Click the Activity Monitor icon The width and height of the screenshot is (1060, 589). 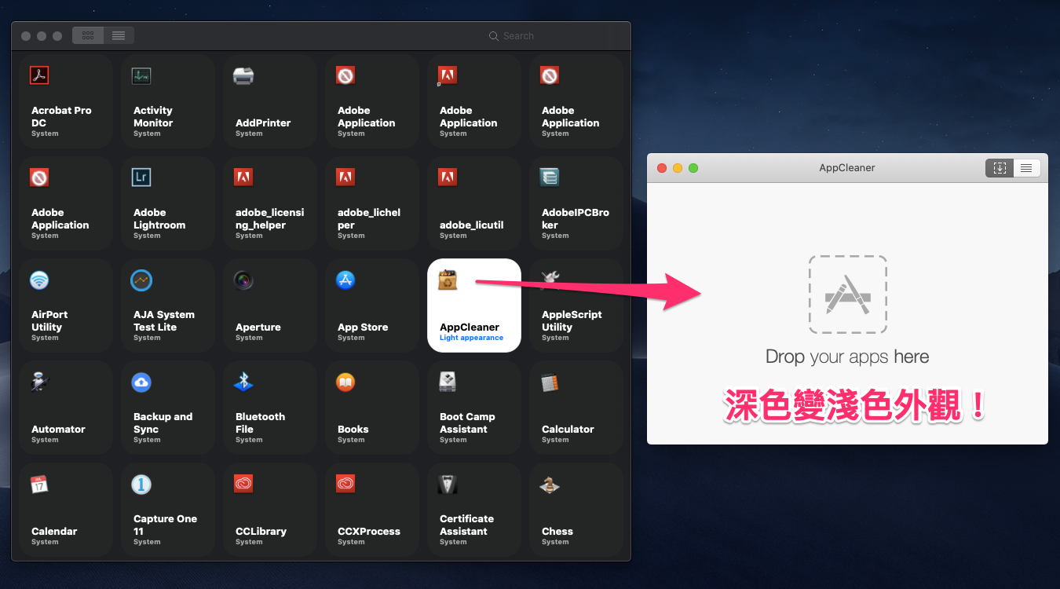(x=141, y=75)
